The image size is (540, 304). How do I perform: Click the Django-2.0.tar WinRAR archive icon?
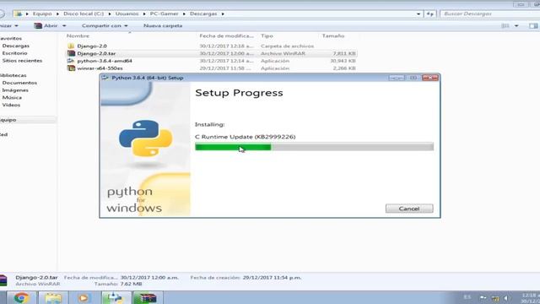(71, 53)
